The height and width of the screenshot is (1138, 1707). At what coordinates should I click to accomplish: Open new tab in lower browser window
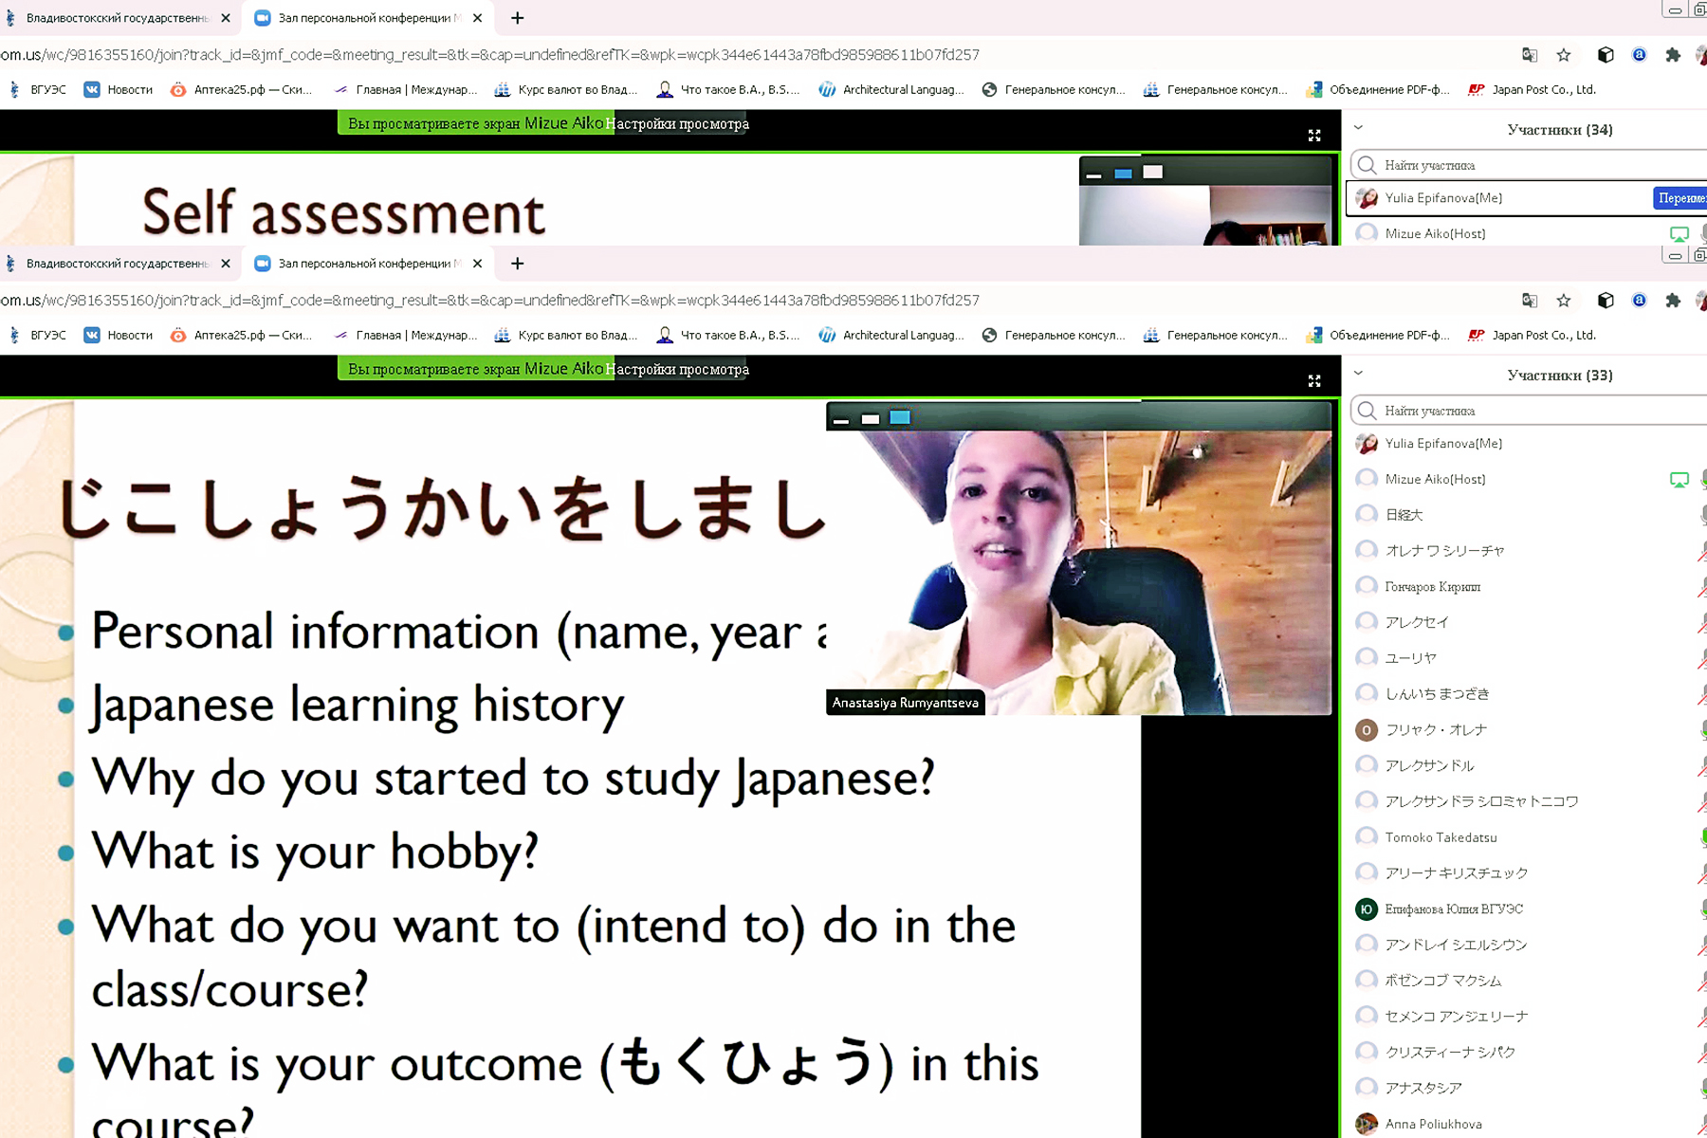pyautogui.click(x=517, y=264)
